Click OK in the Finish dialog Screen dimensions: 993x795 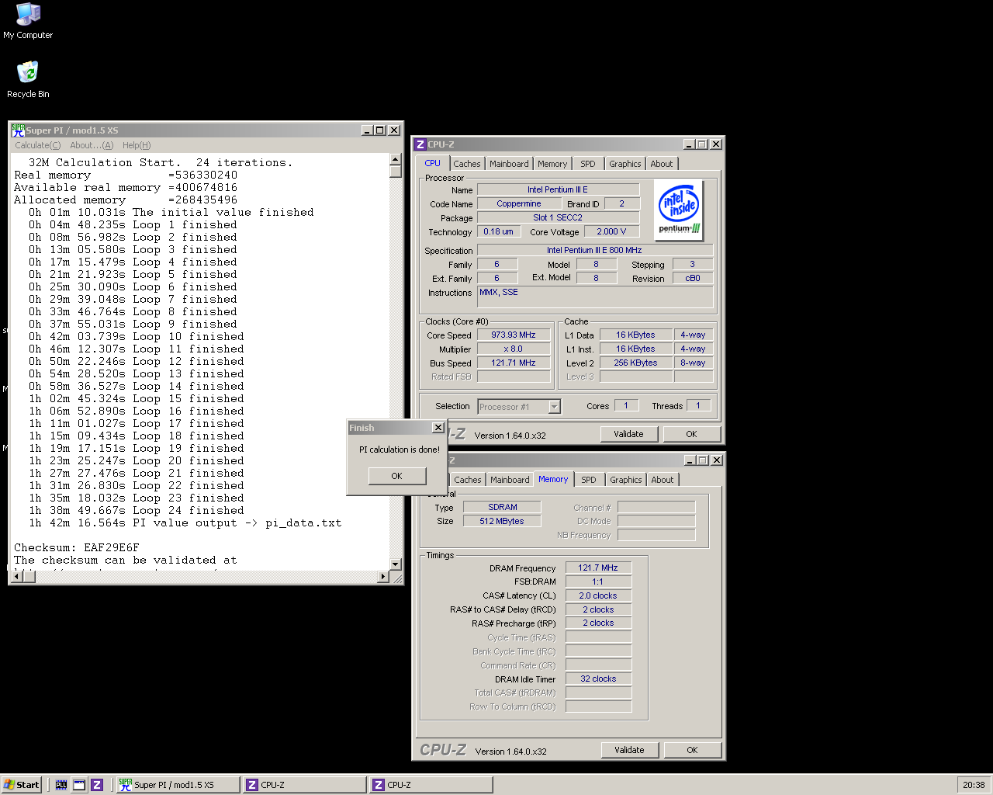(x=396, y=476)
